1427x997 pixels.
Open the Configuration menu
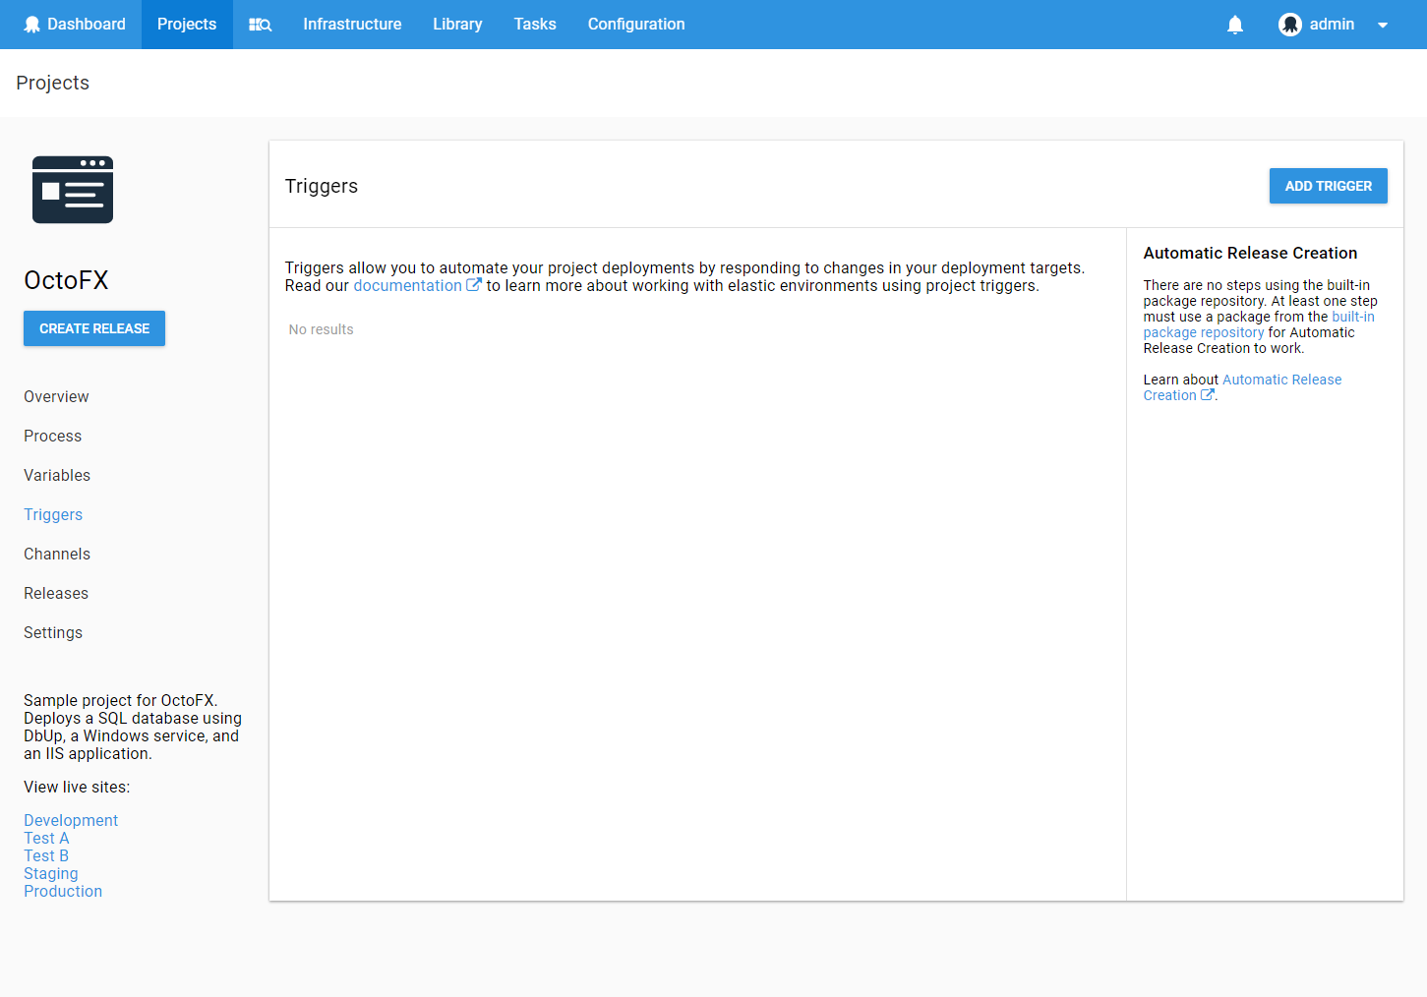pyautogui.click(x=636, y=25)
